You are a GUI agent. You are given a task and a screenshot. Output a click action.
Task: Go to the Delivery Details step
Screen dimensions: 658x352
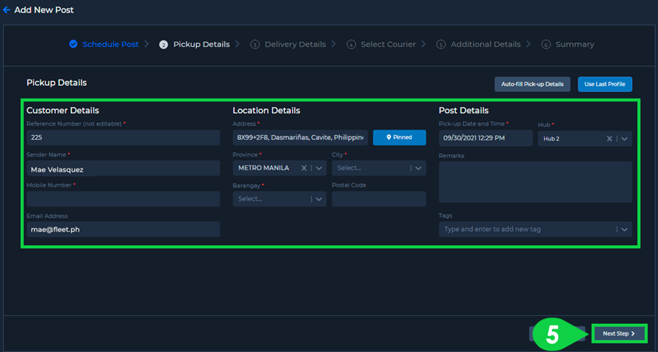pyautogui.click(x=295, y=44)
